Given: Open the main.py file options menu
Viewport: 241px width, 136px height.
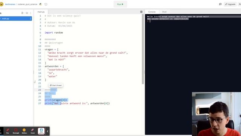Looking at the screenshot, I should coord(31,19).
